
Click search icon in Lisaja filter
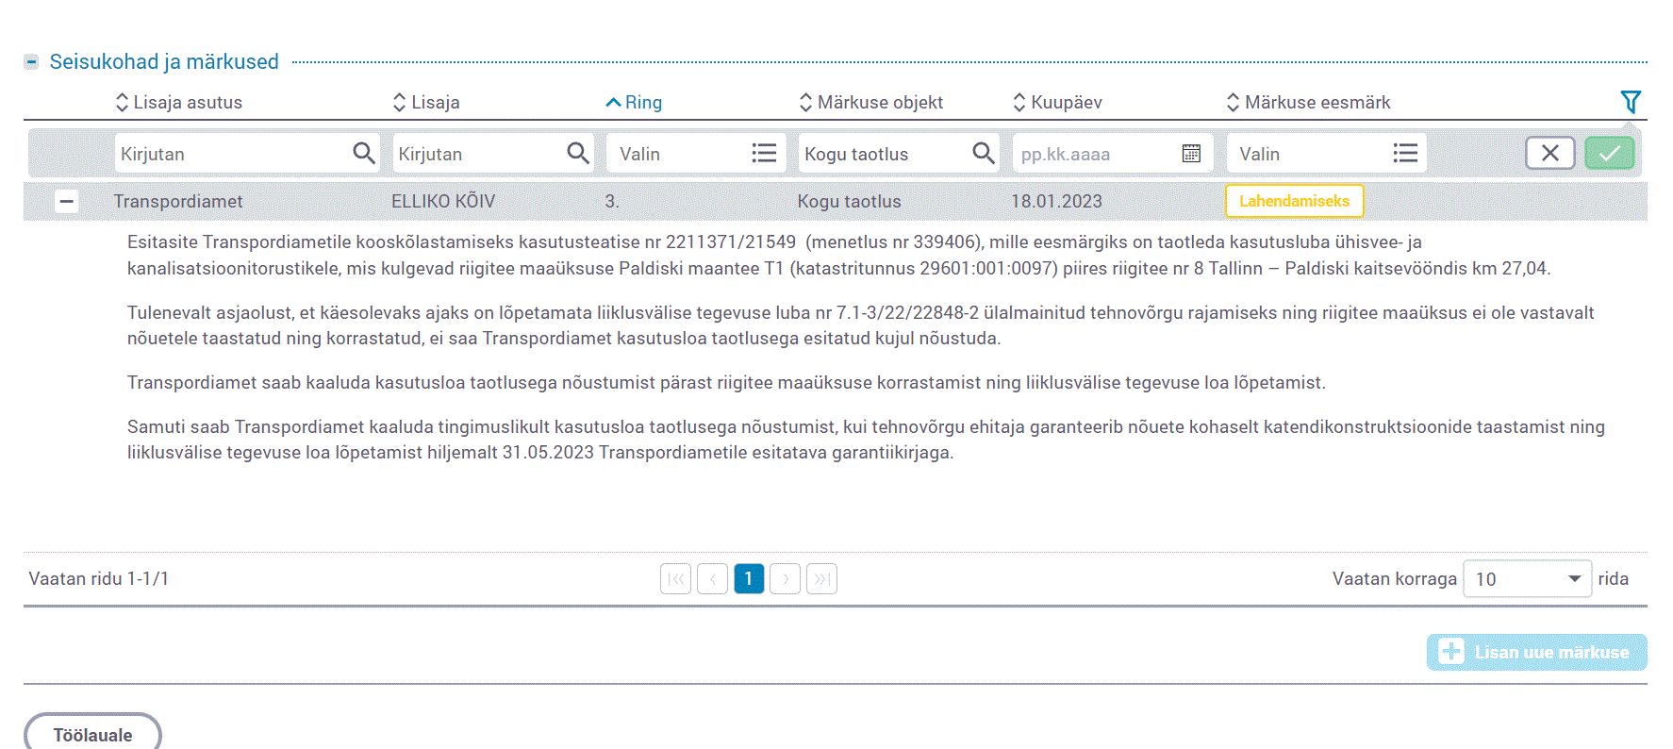click(578, 153)
